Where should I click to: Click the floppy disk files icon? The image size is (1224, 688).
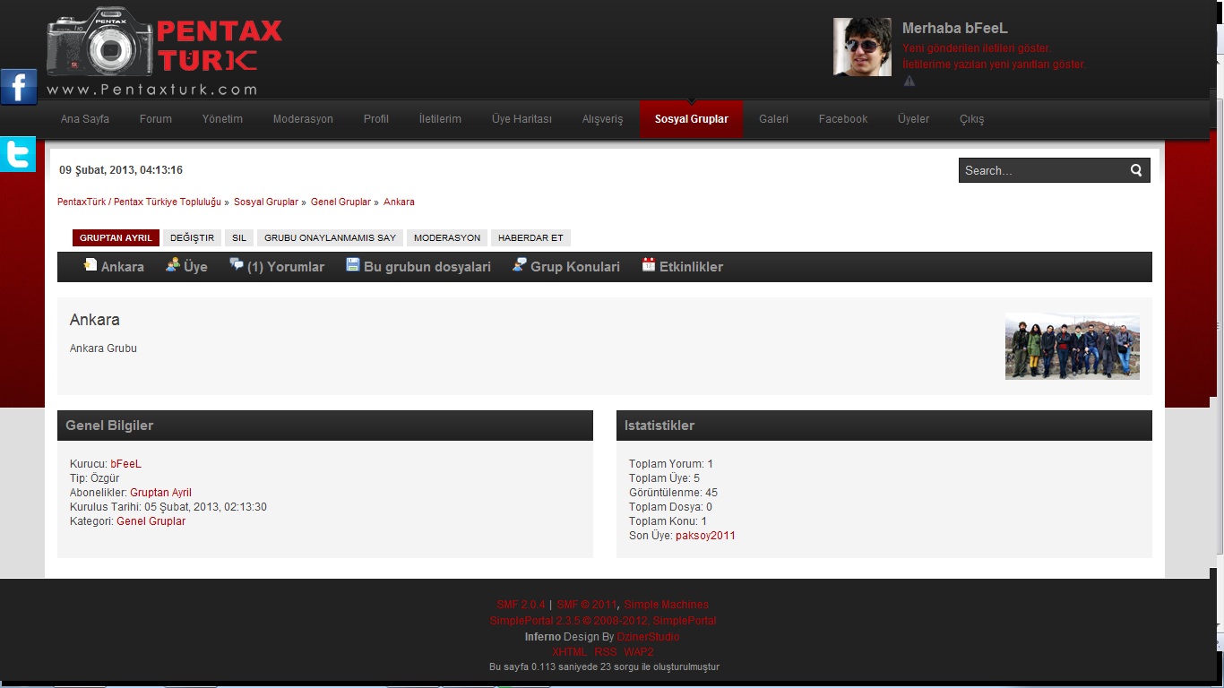tap(353, 264)
